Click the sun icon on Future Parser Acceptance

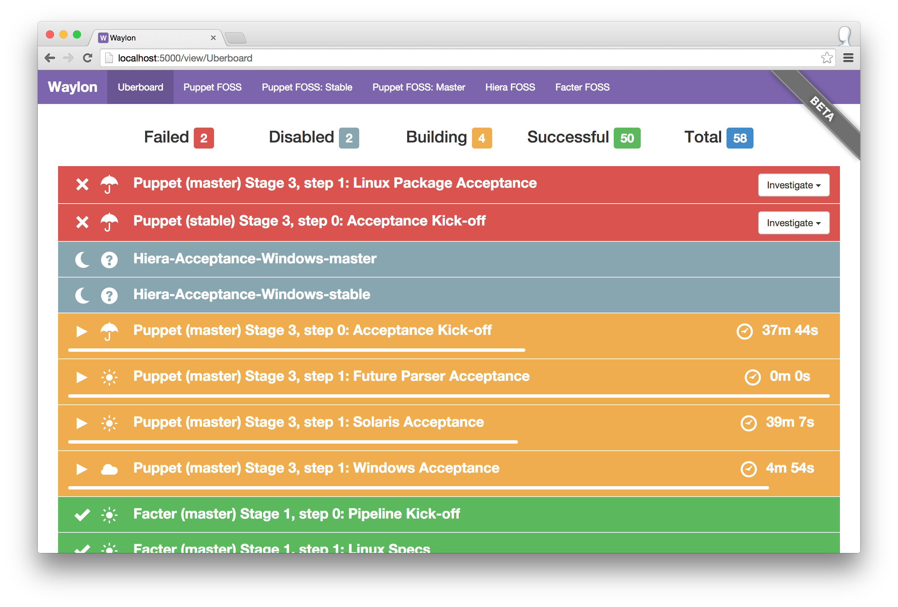(x=109, y=377)
